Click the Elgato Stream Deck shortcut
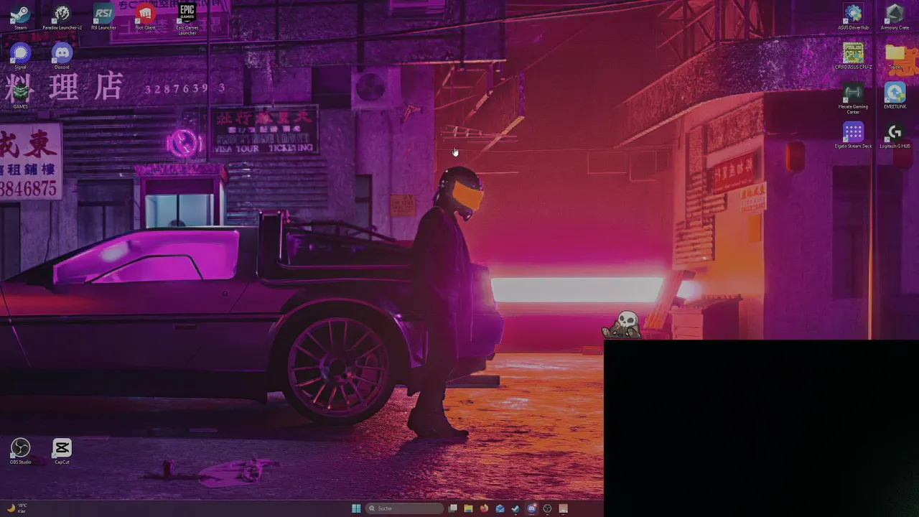 point(853,135)
